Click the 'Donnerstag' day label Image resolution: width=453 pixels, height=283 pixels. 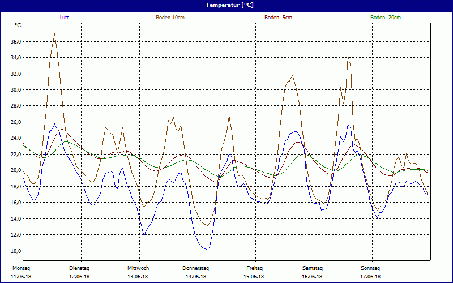pos(195,268)
